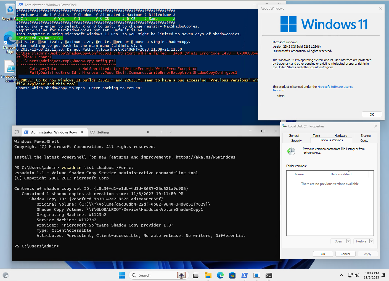Click the taskbar Search box

point(159,275)
